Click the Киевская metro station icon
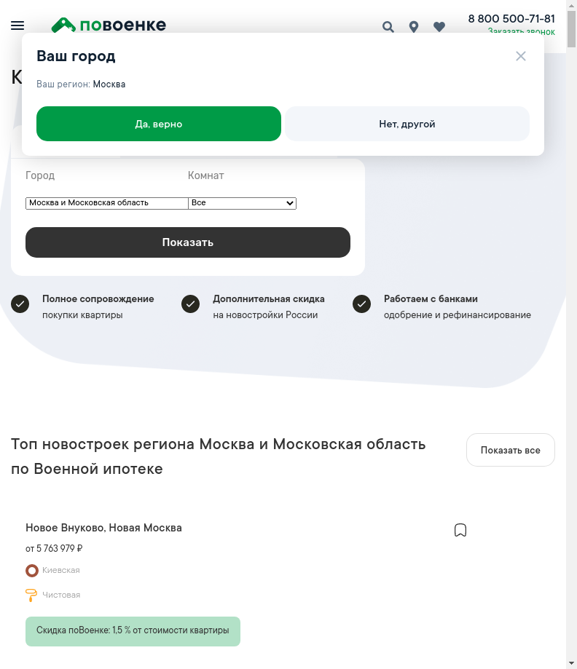The image size is (577, 669). tap(32, 571)
